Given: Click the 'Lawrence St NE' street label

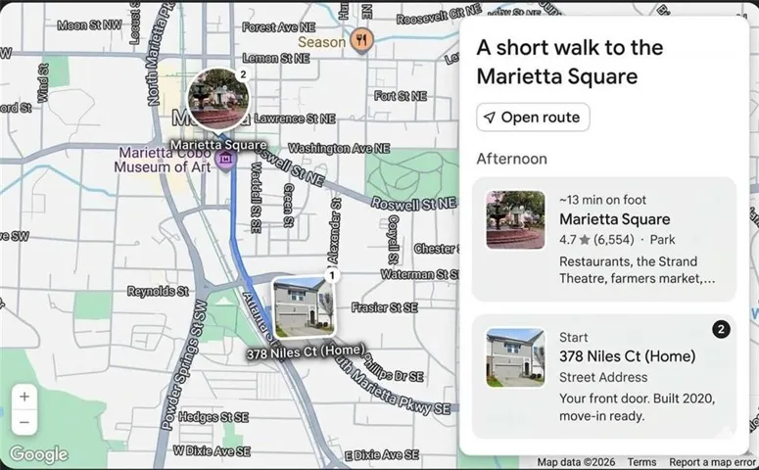Looking at the screenshot, I should tap(295, 118).
